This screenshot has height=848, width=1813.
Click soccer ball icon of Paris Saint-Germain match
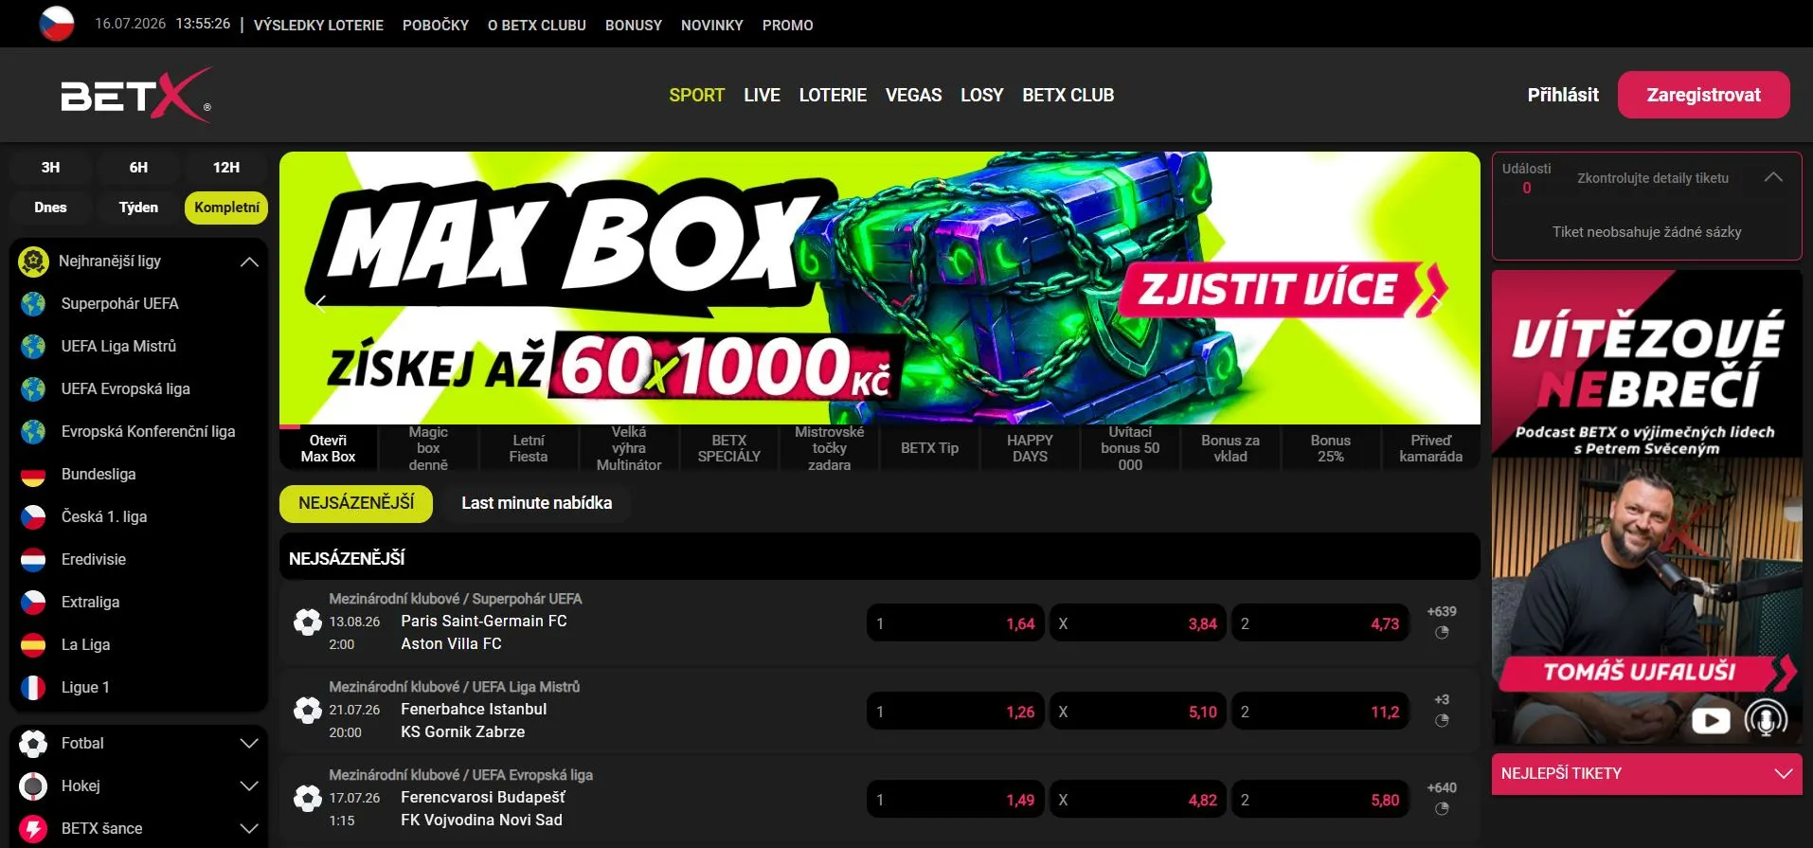click(308, 622)
